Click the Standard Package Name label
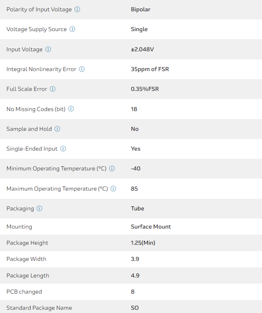Screen dimensions: 262x313 click(x=39, y=308)
